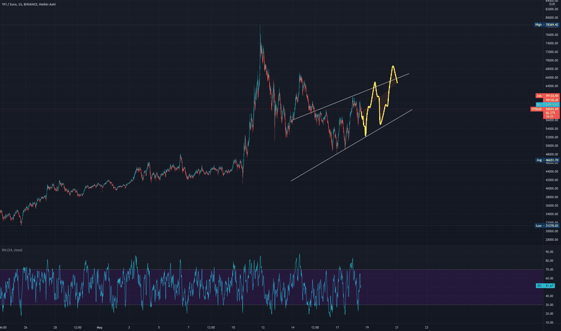Click 50000.00 on the price axis
561x331 pixels.
[552, 146]
